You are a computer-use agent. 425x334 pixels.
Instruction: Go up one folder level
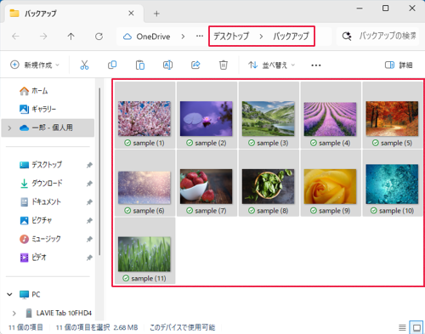pos(71,37)
